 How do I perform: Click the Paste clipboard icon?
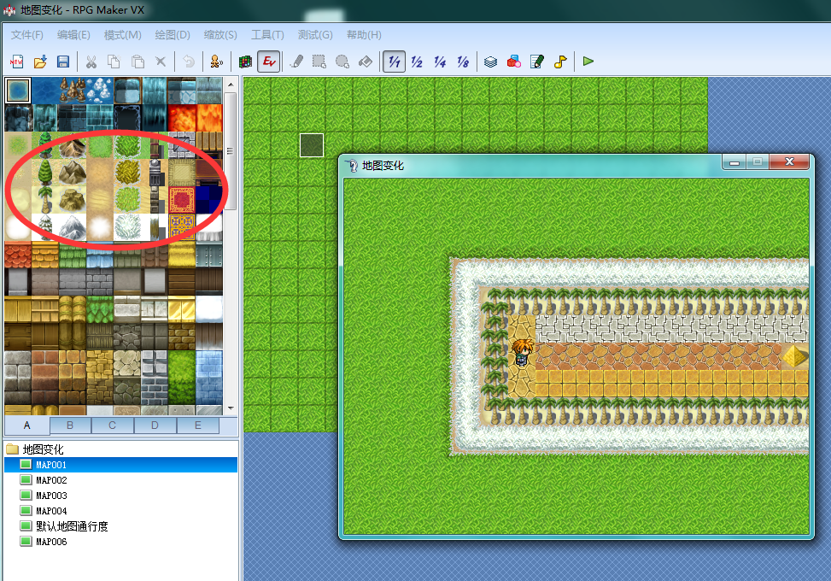click(x=138, y=62)
